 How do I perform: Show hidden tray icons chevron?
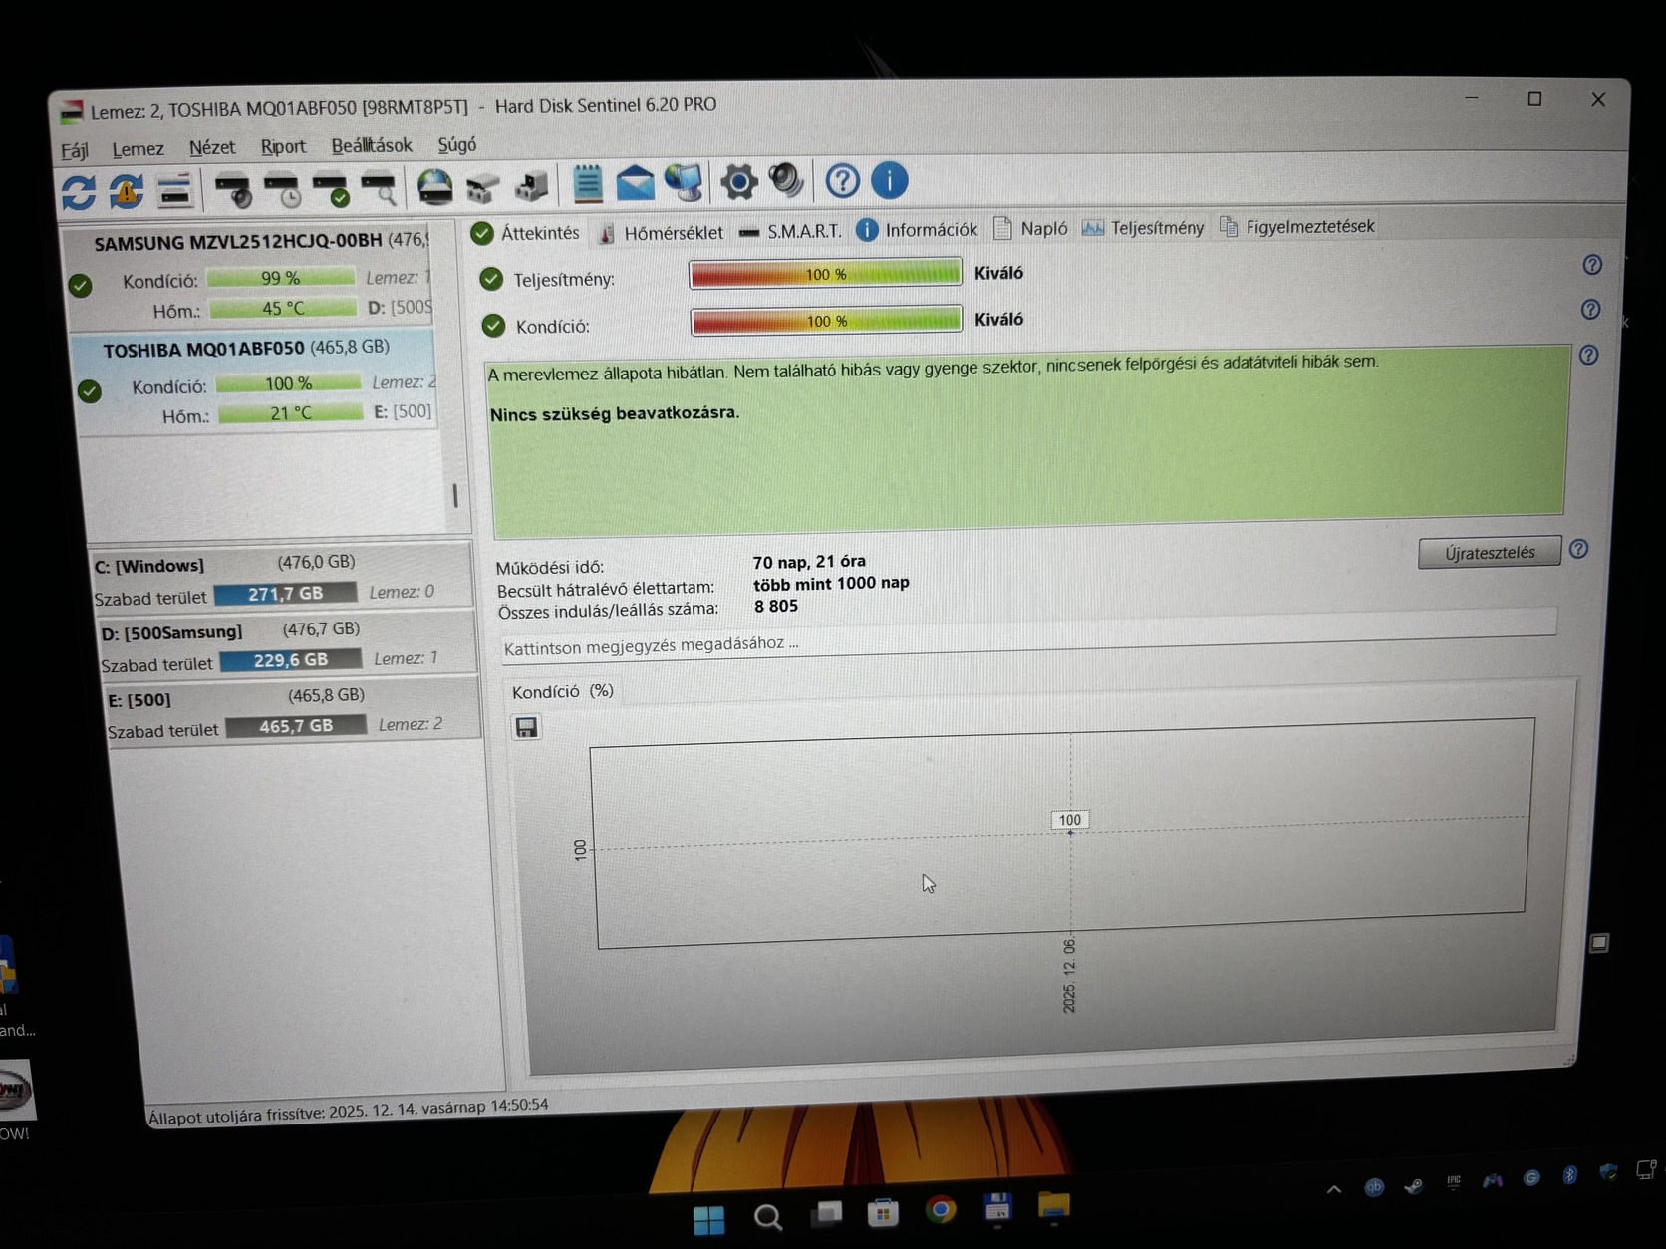click(x=1334, y=1189)
